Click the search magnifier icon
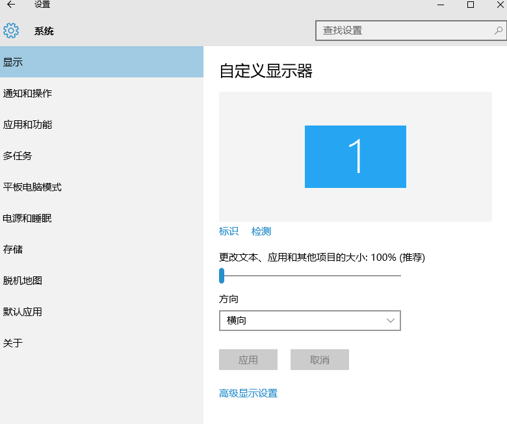507x424 pixels. (x=498, y=31)
